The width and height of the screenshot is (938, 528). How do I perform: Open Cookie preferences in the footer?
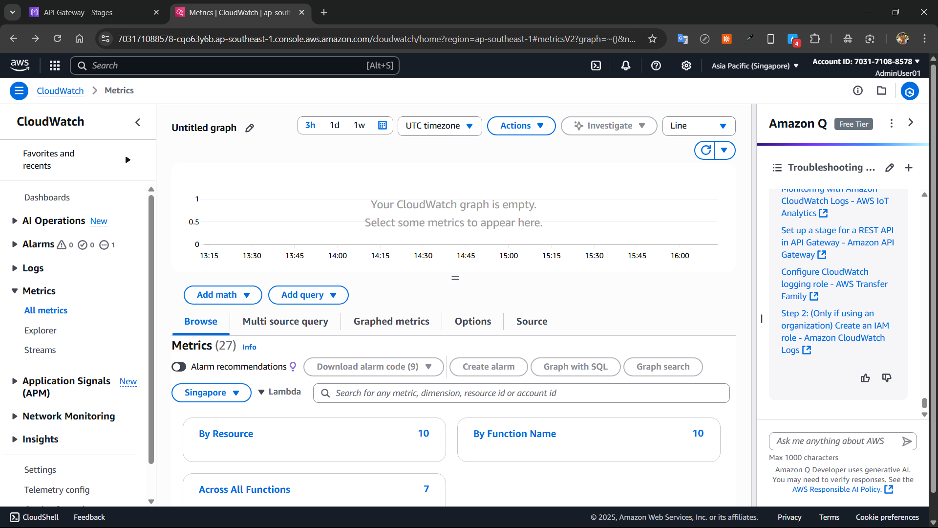[x=887, y=517]
